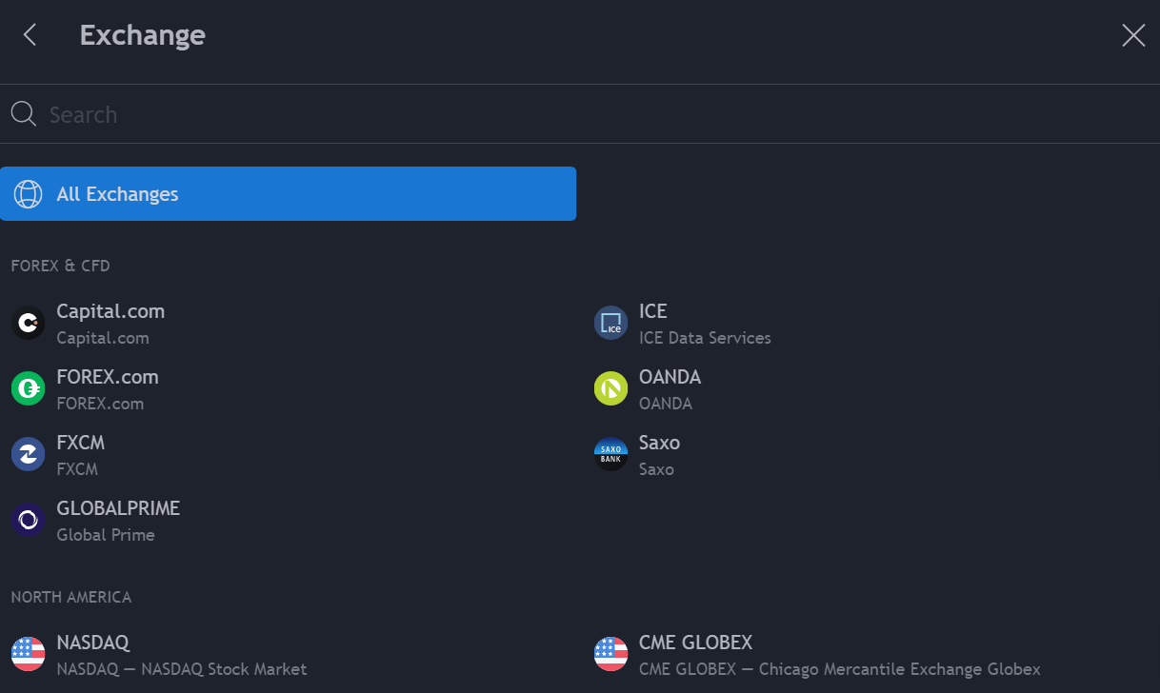Click the back arrow next to Exchange
The height and width of the screenshot is (693, 1160).
coord(30,35)
